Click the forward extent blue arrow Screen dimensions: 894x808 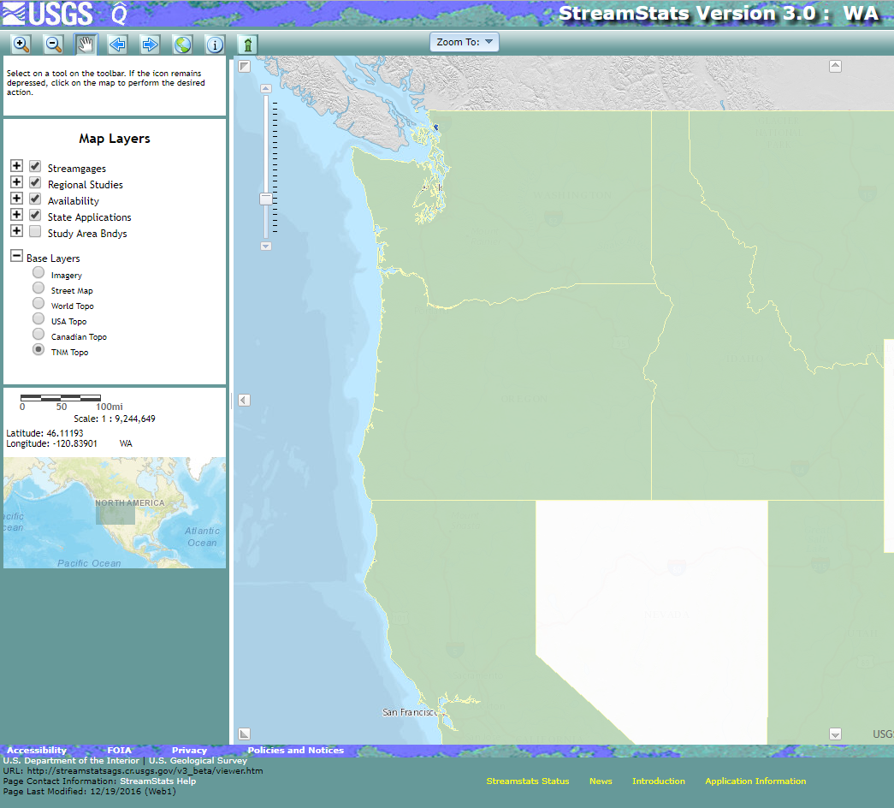pos(151,44)
